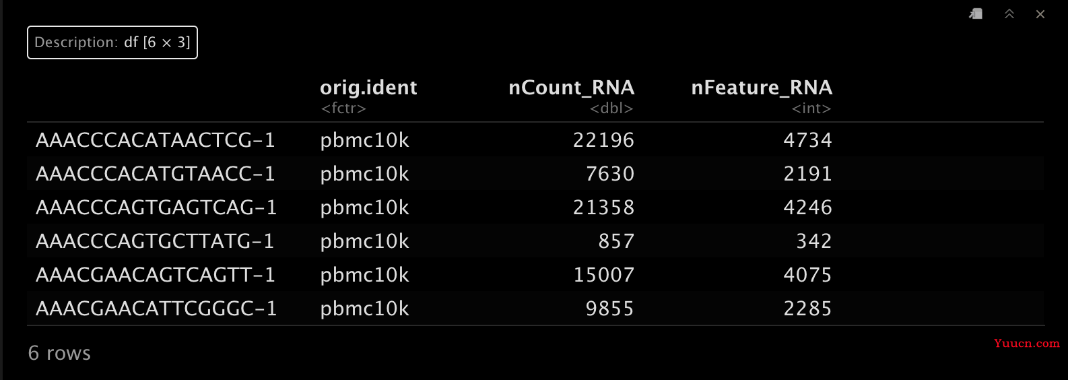Open output in new window icon

coord(976,14)
